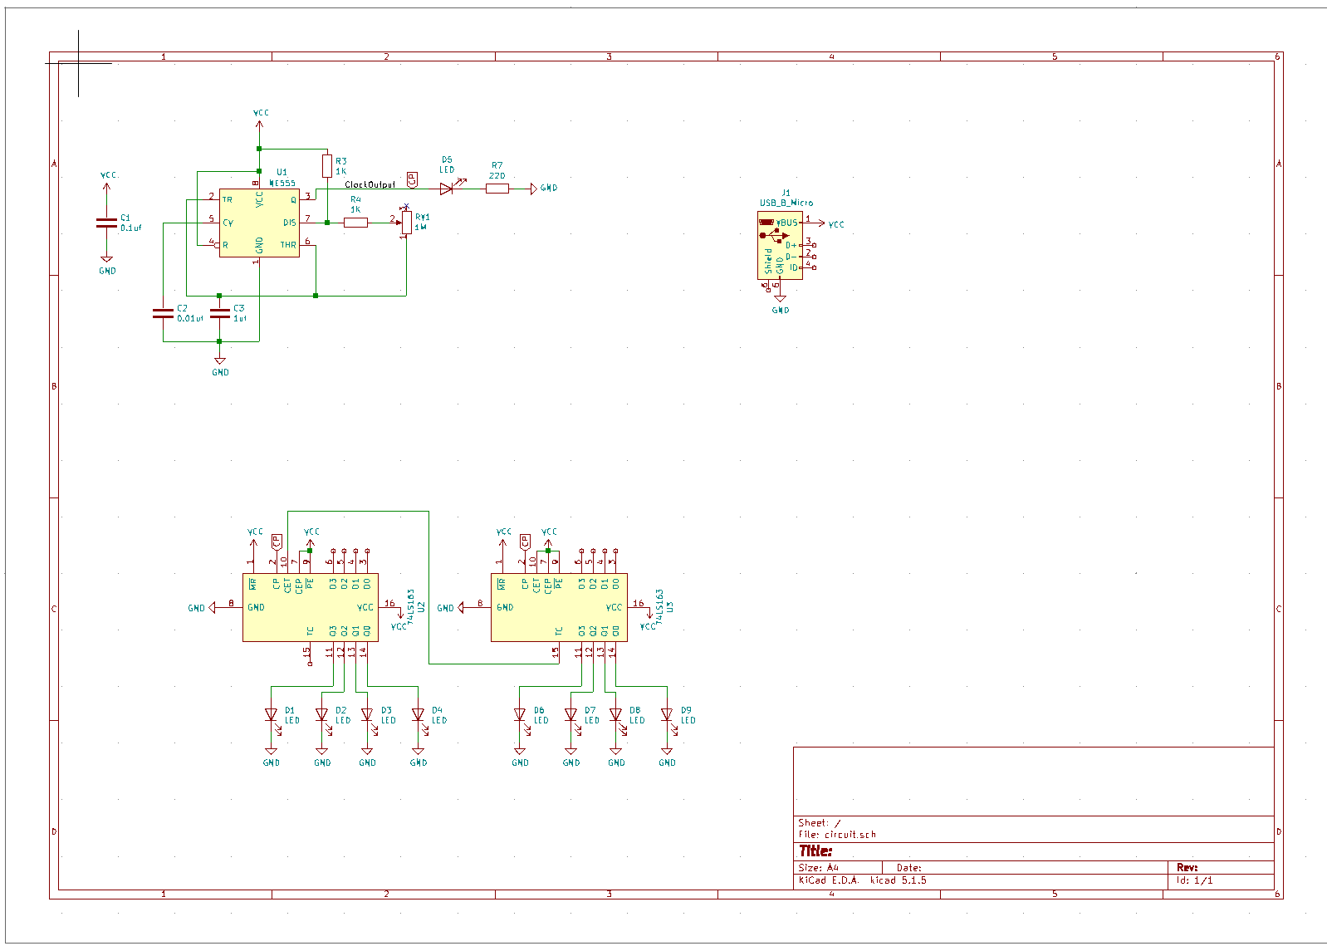The height and width of the screenshot is (946, 1327).
Task: Click the 'Size: A4' text
Action: pyautogui.click(x=819, y=867)
